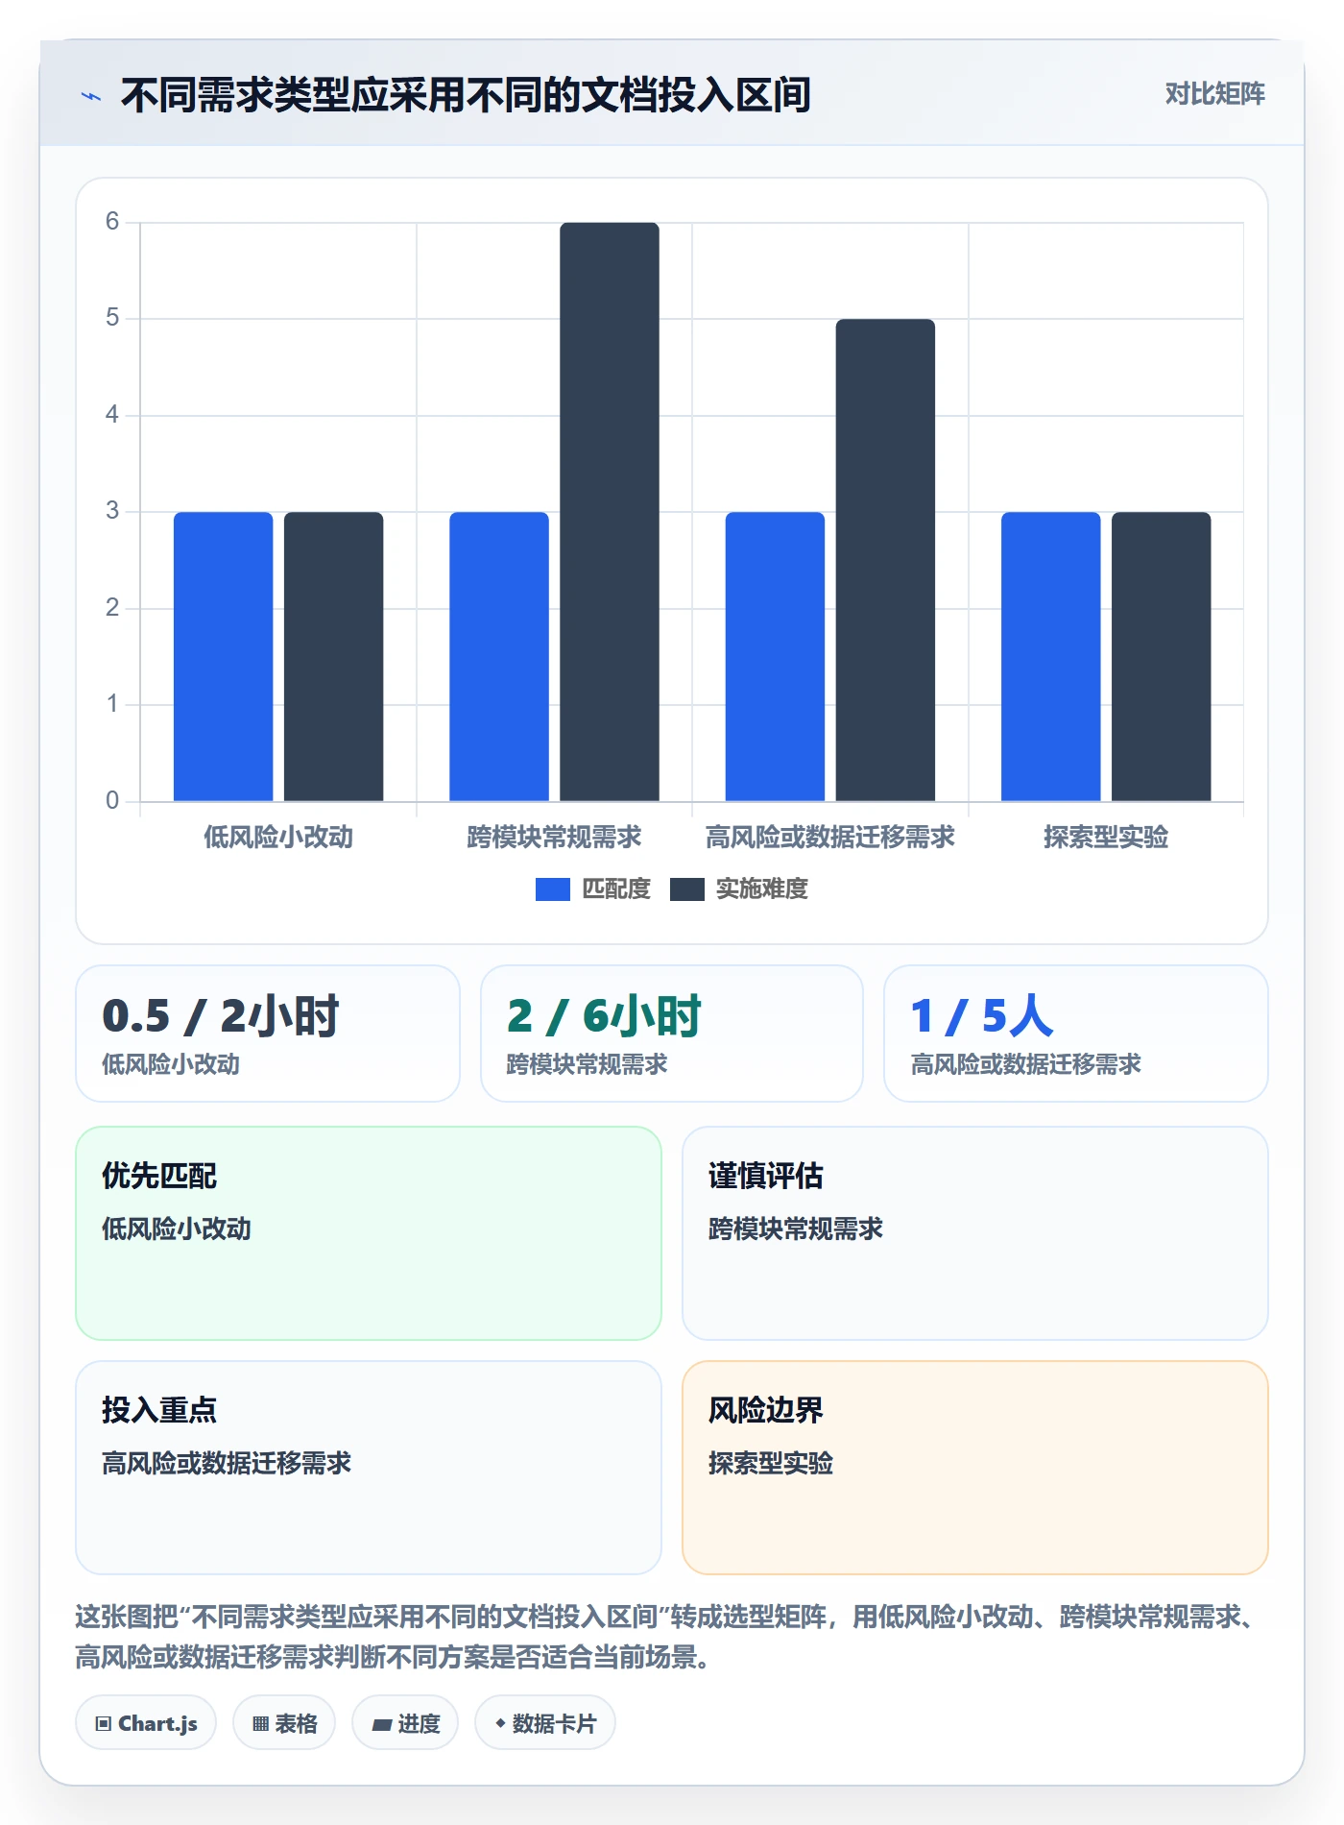
Task: Click the square icon in Chart.js chip
Action: coord(104,1724)
